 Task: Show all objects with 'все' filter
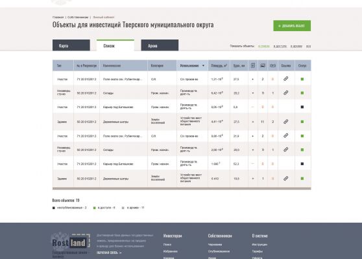[x=308, y=47]
